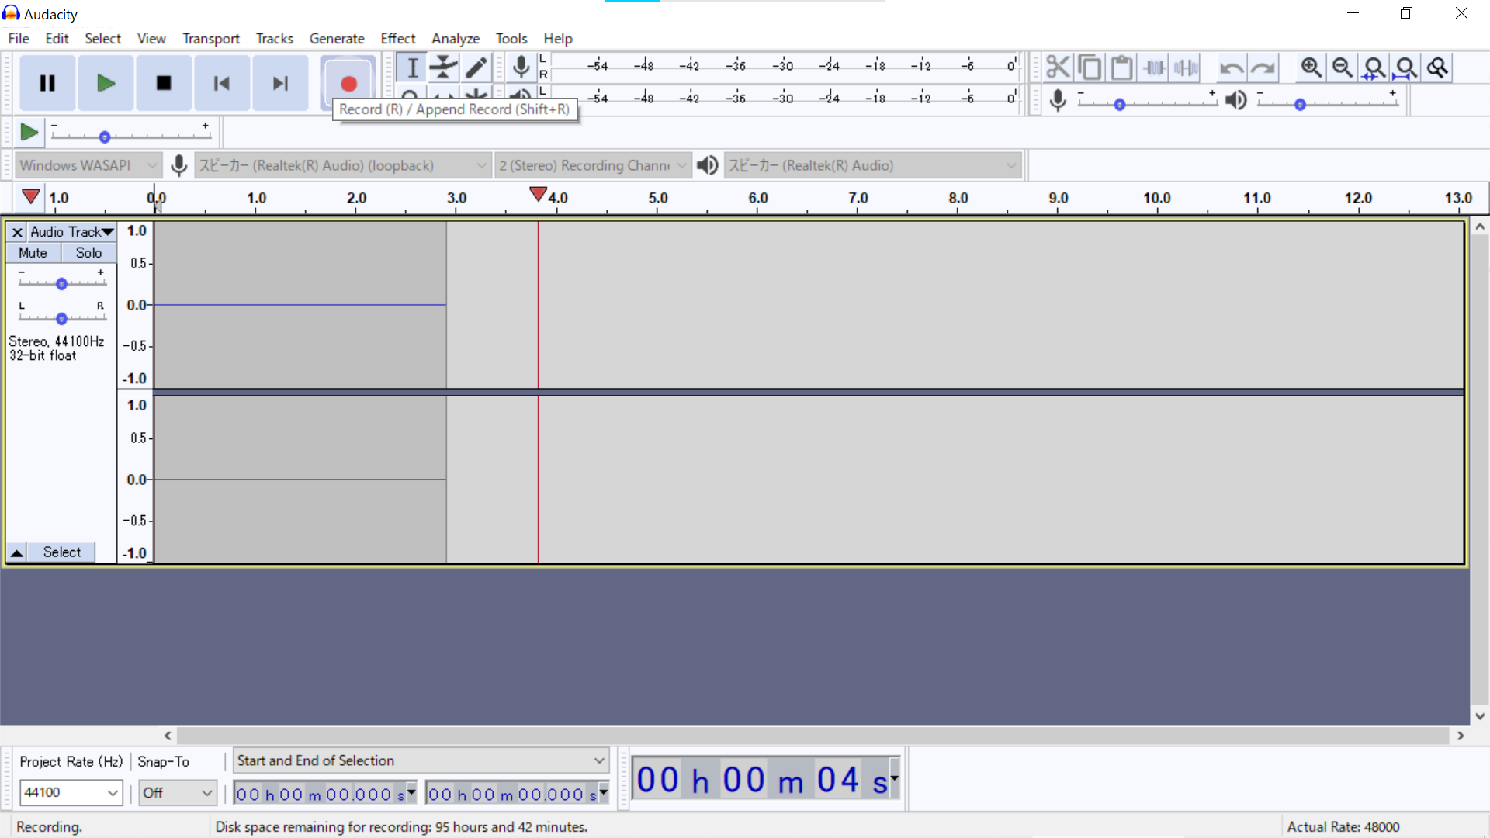This screenshot has height=838, width=1490.
Task: Solo the Audio Track
Action: tap(88, 253)
